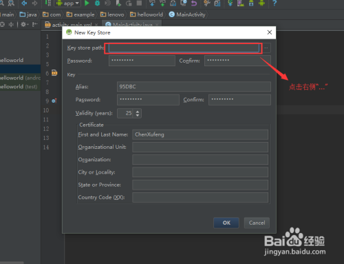344x264 pixels.
Task: Open Android Device Monitor from the toolbar icon
Action: [261, 3]
